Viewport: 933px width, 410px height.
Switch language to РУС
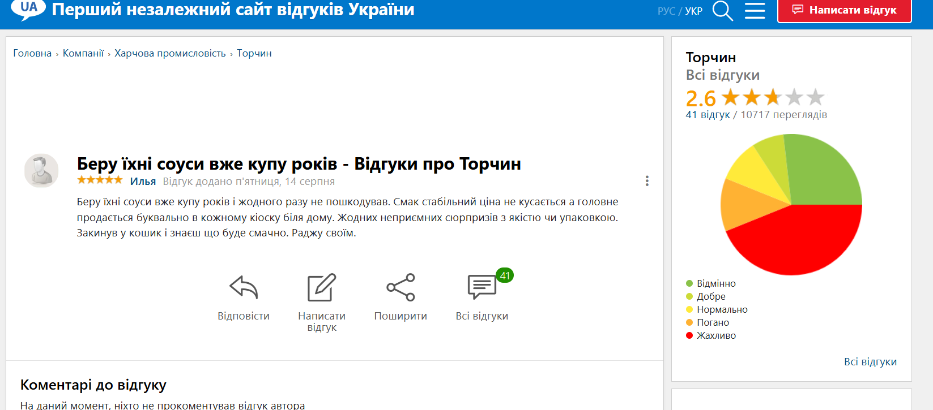pyautogui.click(x=666, y=11)
